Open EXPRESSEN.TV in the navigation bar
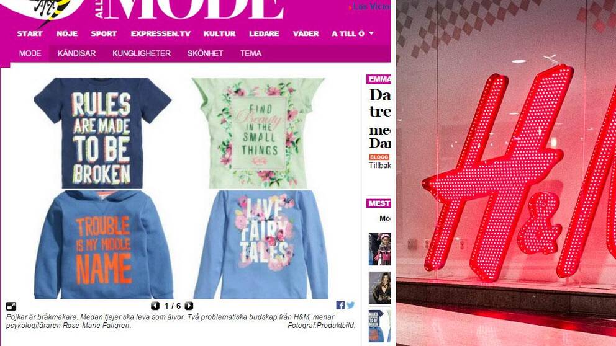Viewport: 616px width, 346px height. 161,33
